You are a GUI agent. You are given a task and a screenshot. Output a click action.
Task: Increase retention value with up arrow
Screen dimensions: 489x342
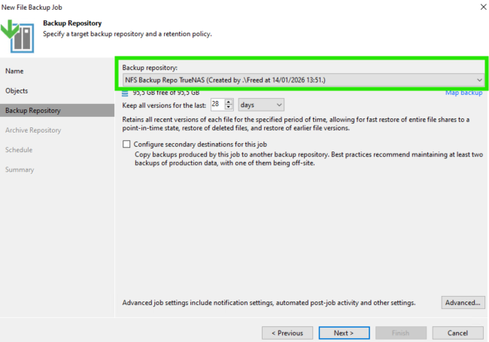[x=229, y=102]
